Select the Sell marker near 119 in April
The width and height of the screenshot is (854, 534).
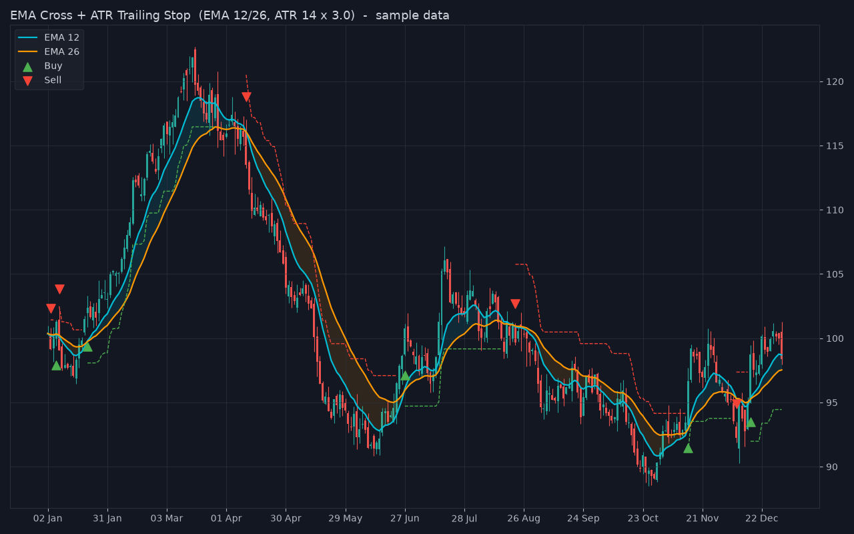(x=246, y=97)
